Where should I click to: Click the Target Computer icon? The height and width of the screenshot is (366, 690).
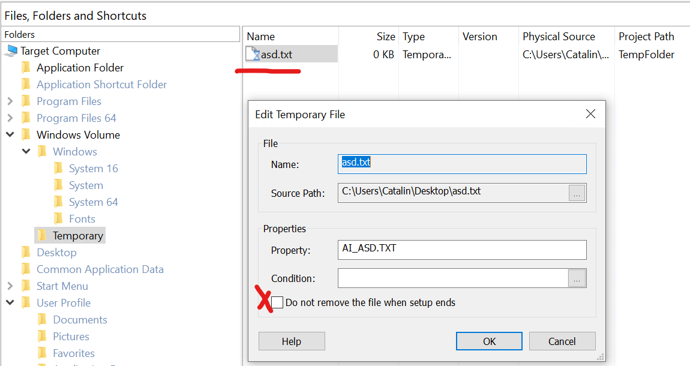tap(11, 51)
